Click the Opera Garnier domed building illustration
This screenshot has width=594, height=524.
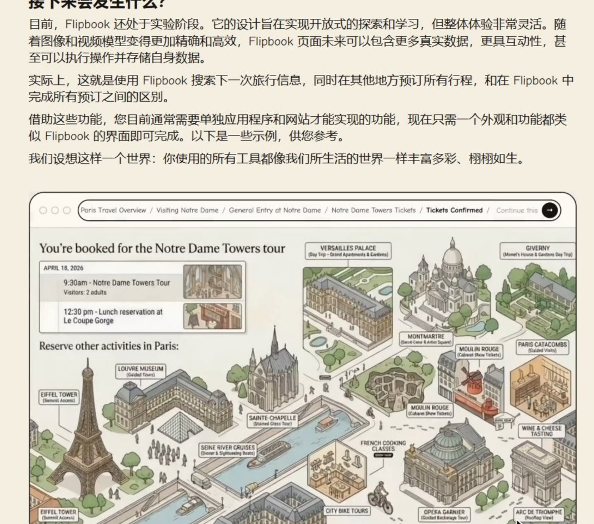453,464
